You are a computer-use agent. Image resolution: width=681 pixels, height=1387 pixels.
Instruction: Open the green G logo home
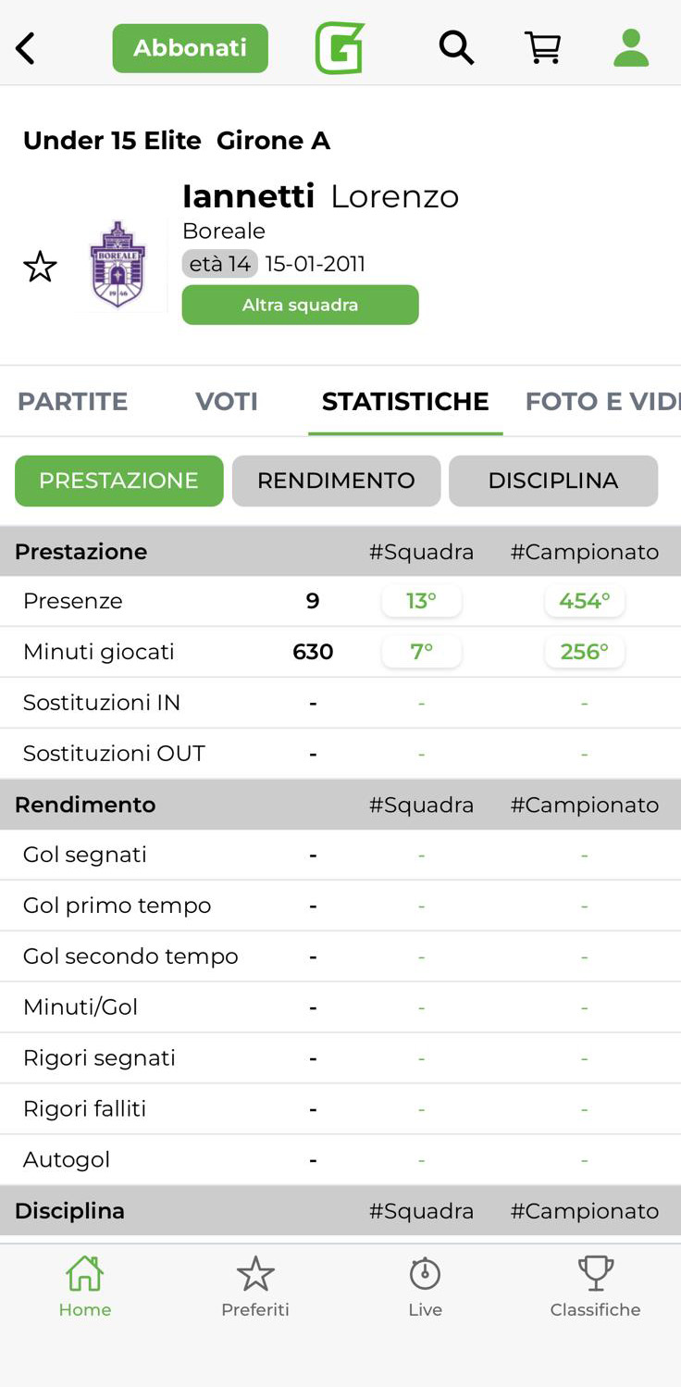coord(340,48)
